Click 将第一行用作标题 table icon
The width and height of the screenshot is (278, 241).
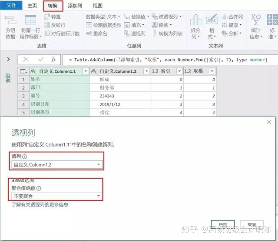point(30,20)
